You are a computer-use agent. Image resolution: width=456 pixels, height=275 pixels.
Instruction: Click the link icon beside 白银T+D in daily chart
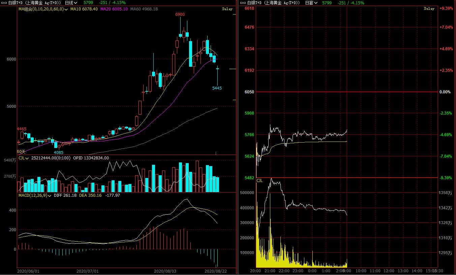tap(4, 3)
